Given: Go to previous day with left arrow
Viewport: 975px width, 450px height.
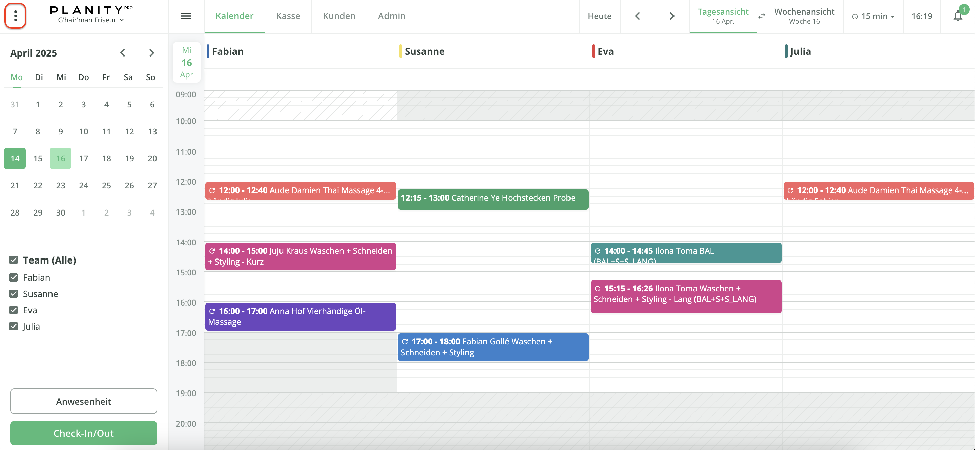Looking at the screenshot, I should pyautogui.click(x=637, y=16).
